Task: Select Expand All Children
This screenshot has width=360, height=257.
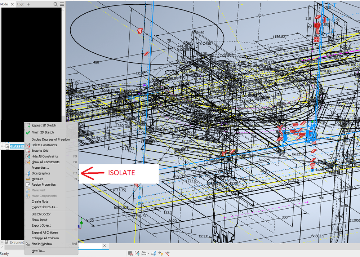Action: click(51, 232)
